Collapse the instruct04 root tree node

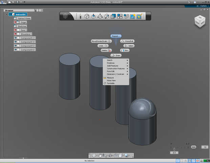tap(6, 14)
